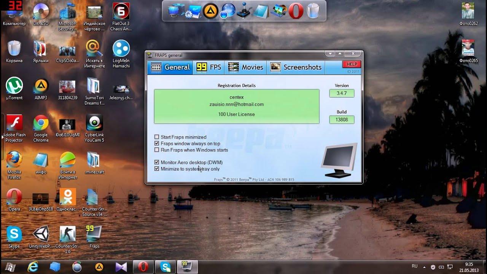Select the General tab
Image resolution: width=487 pixels, height=274 pixels.
(x=170, y=67)
